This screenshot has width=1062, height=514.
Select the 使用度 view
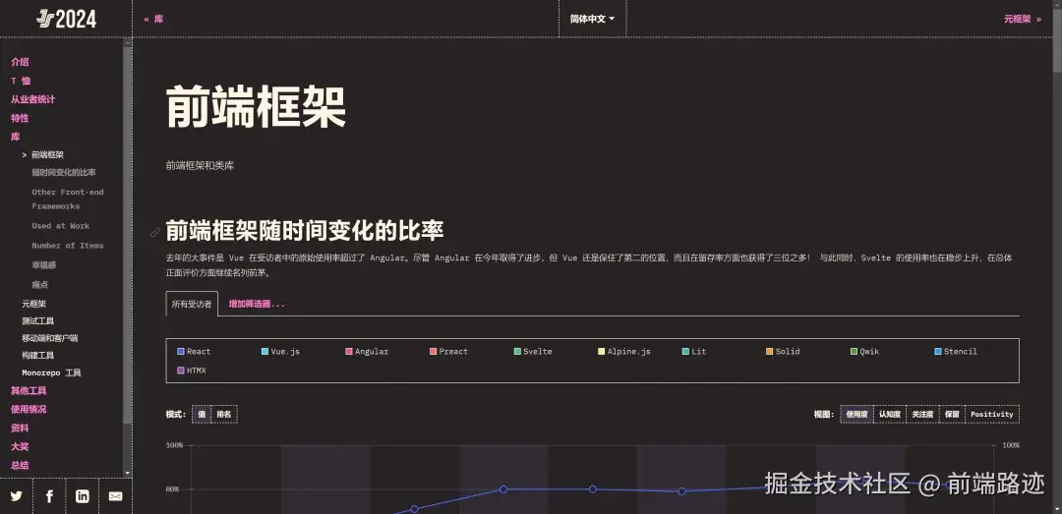coord(856,415)
